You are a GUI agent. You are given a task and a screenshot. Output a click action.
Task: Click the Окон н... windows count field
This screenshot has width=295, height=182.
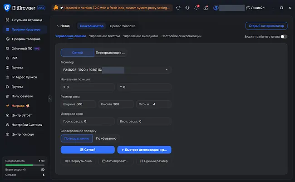154,104
